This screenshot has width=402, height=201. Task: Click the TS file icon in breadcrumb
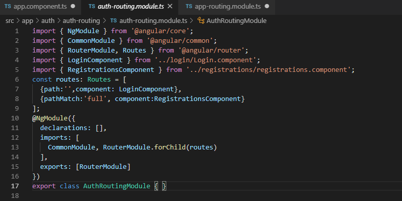tap(114, 21)
